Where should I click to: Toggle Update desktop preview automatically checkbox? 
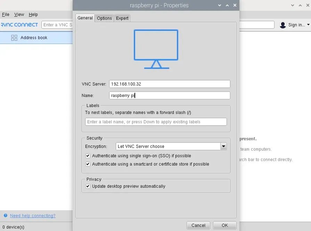(88, 186)
